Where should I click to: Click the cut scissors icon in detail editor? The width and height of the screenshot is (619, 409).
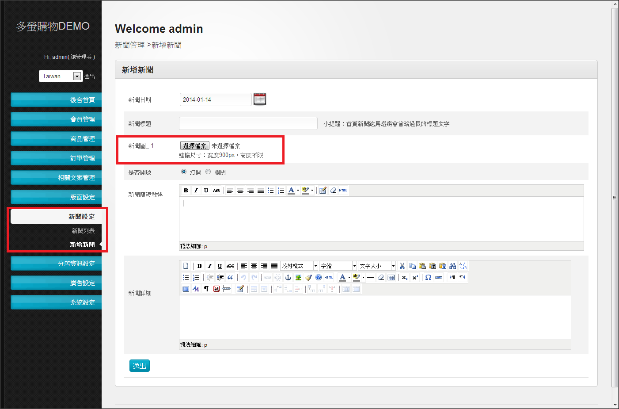click(402, 266)
